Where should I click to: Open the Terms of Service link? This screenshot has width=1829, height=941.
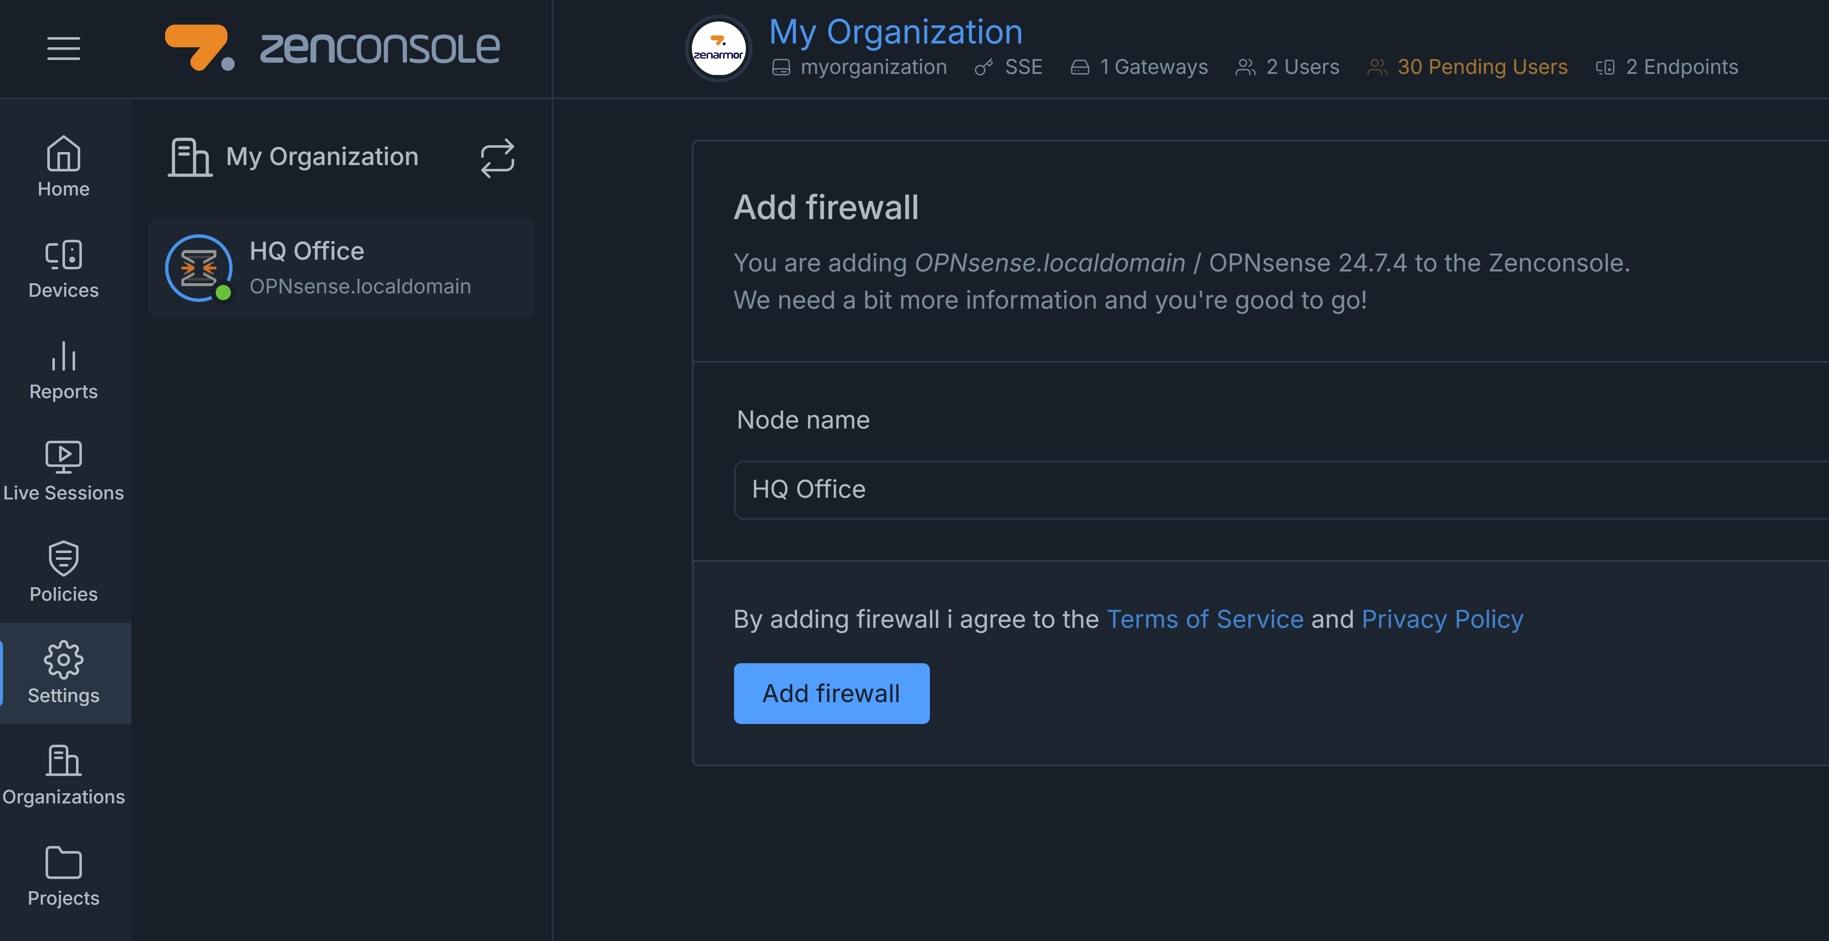(1205, 619)
